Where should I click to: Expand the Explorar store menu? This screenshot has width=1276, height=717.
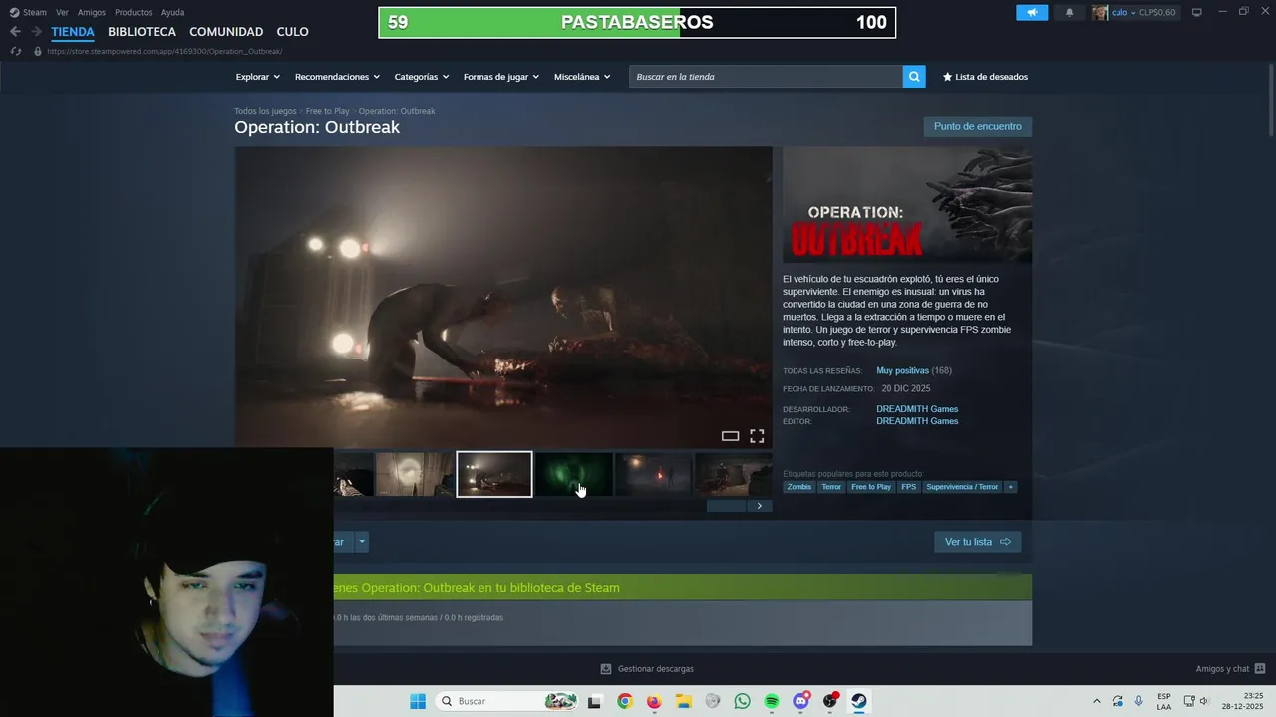click(258, 77)
